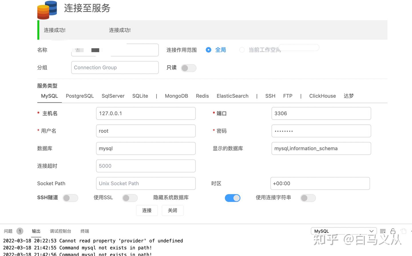Edit the hostname field showing 127.0.0.1
This screenshot has width=412, height=256.
(x=146, y=114)
